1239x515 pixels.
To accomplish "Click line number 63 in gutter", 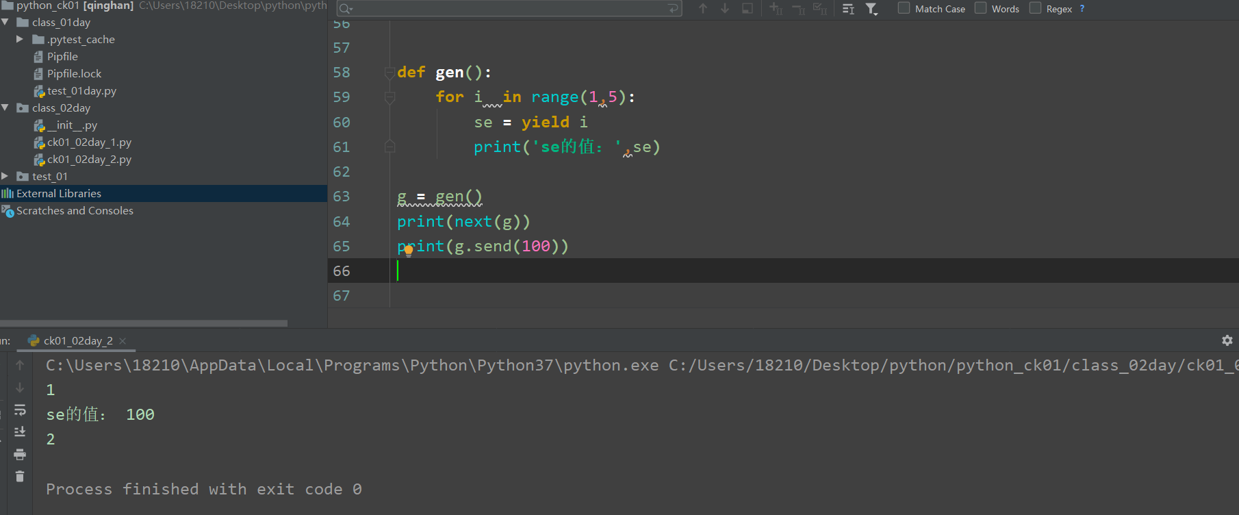I will [x=342, y=197].
